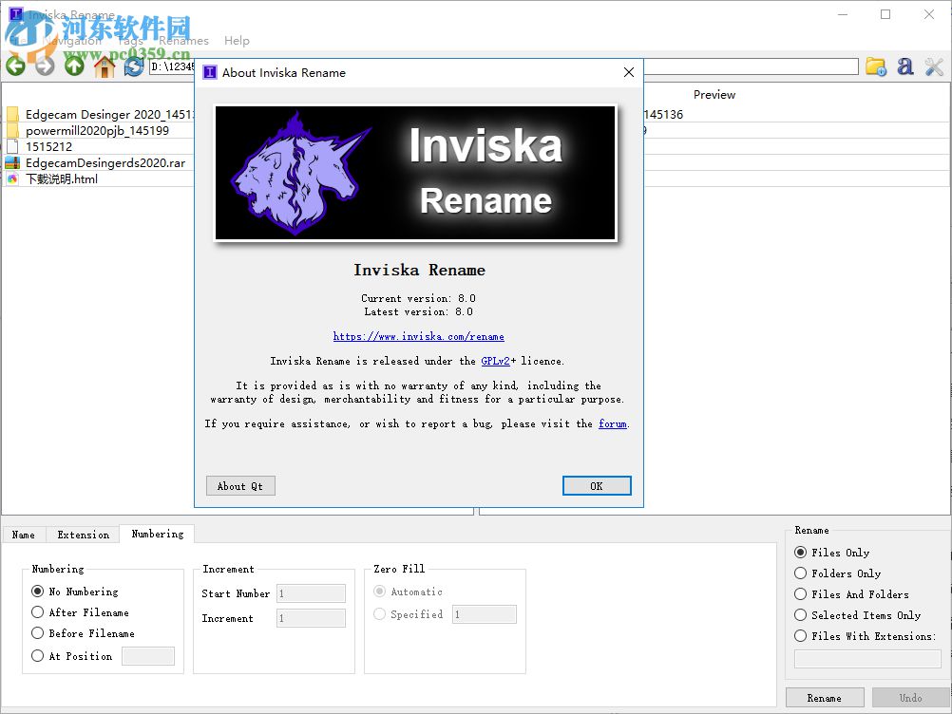The width and height of the screenshot is (952, 714).
Task: Choose After Filename numbering
Action: 37,612
